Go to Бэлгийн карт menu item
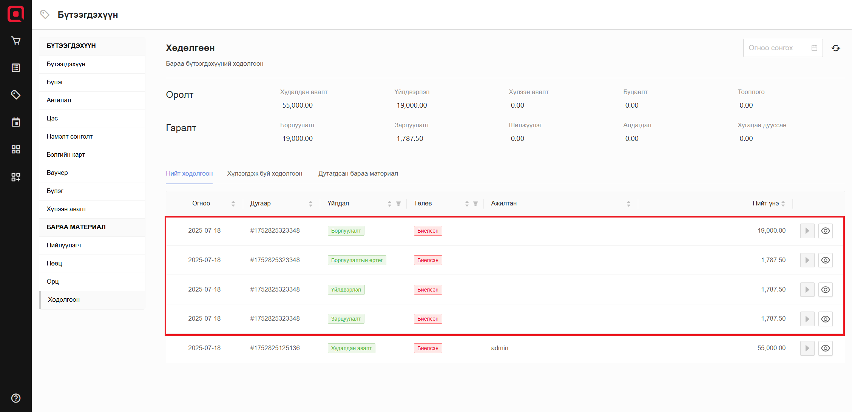 point(66,154)
